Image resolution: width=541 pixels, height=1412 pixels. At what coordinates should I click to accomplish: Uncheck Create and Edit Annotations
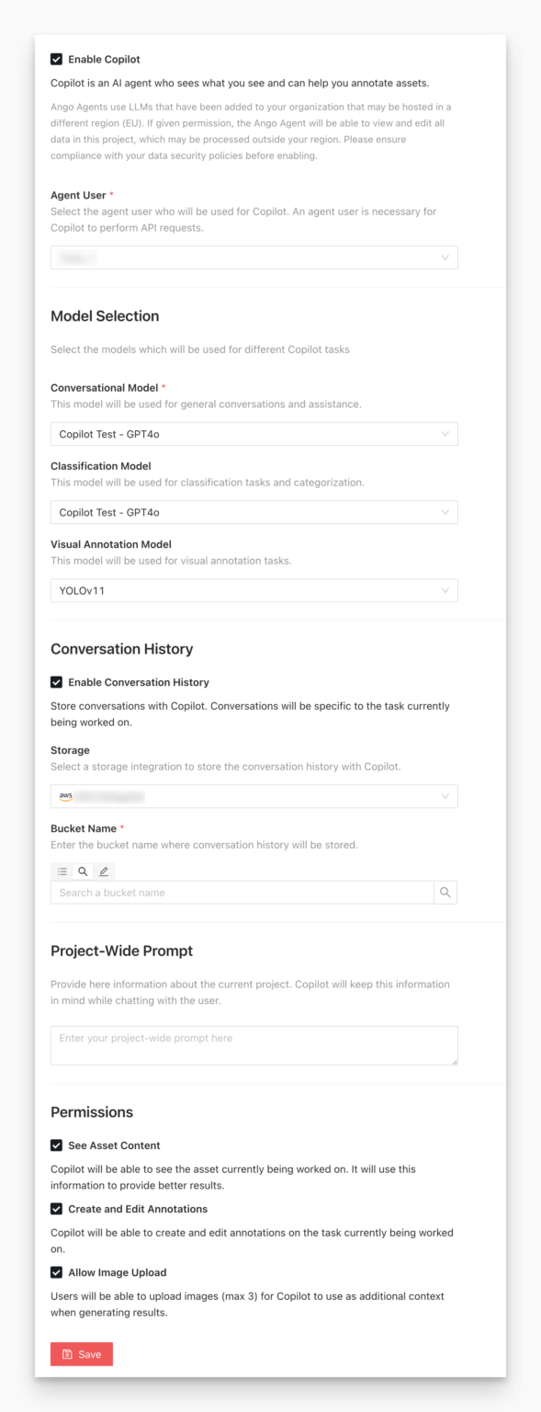pos(56,1211)
